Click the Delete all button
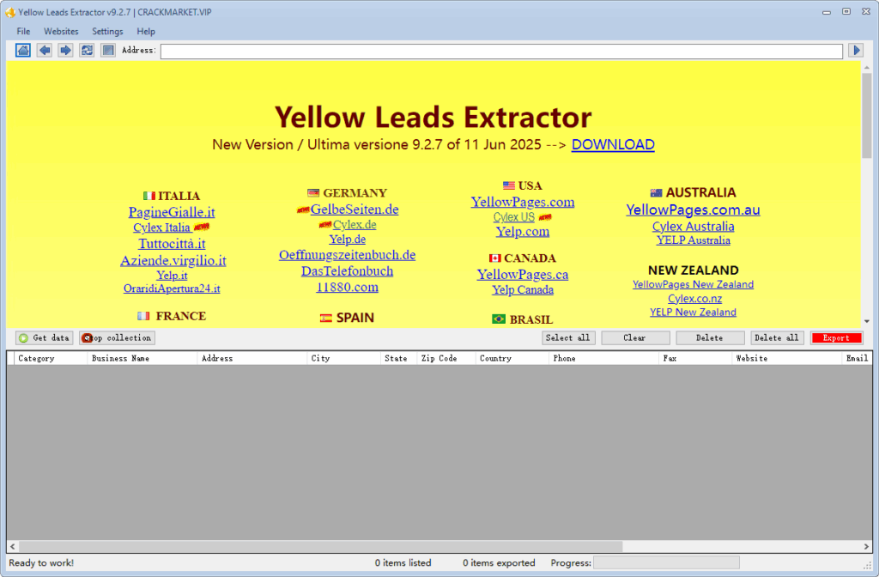The image size is (879, 577). click(x=777, y=337)
